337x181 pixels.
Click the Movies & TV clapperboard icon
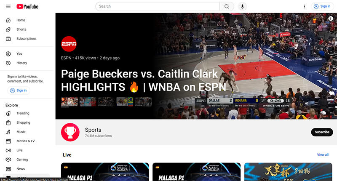click(8, 141)
